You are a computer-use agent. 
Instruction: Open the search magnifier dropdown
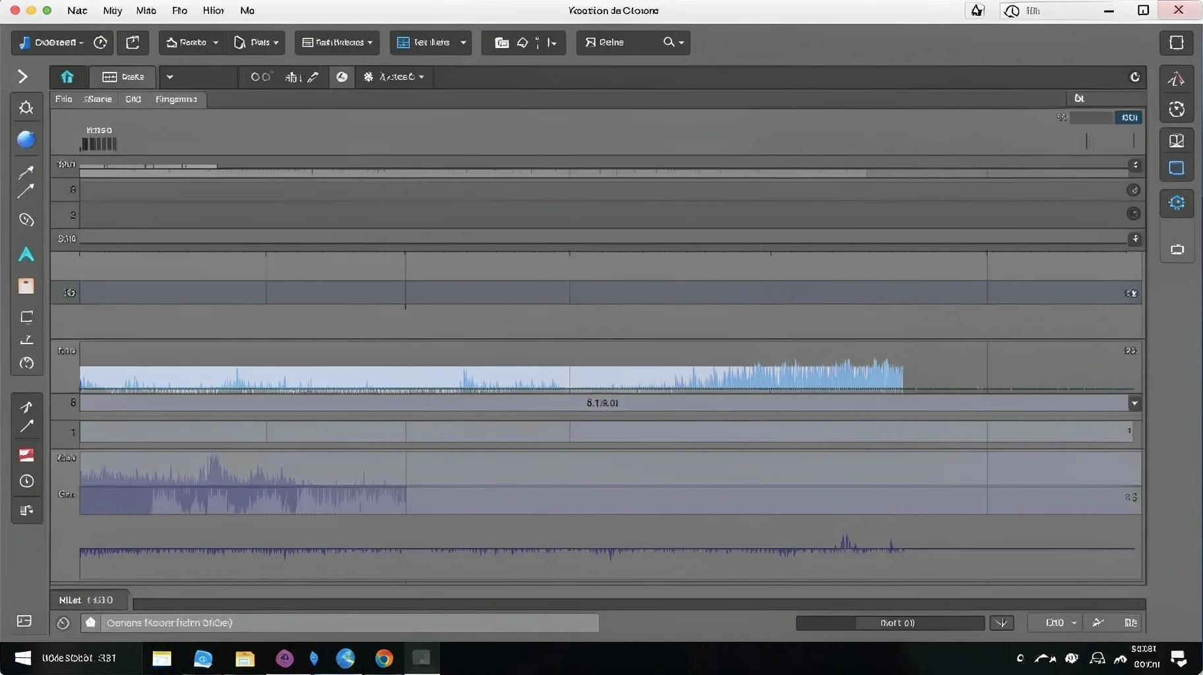pos(673,42)
